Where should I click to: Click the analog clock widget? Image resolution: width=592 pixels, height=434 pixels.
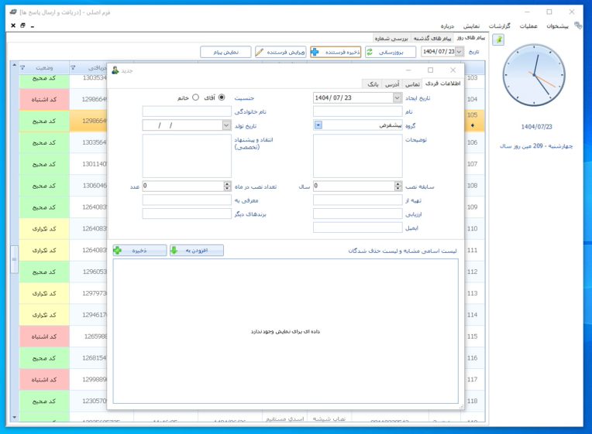click(x=534, y=75)
